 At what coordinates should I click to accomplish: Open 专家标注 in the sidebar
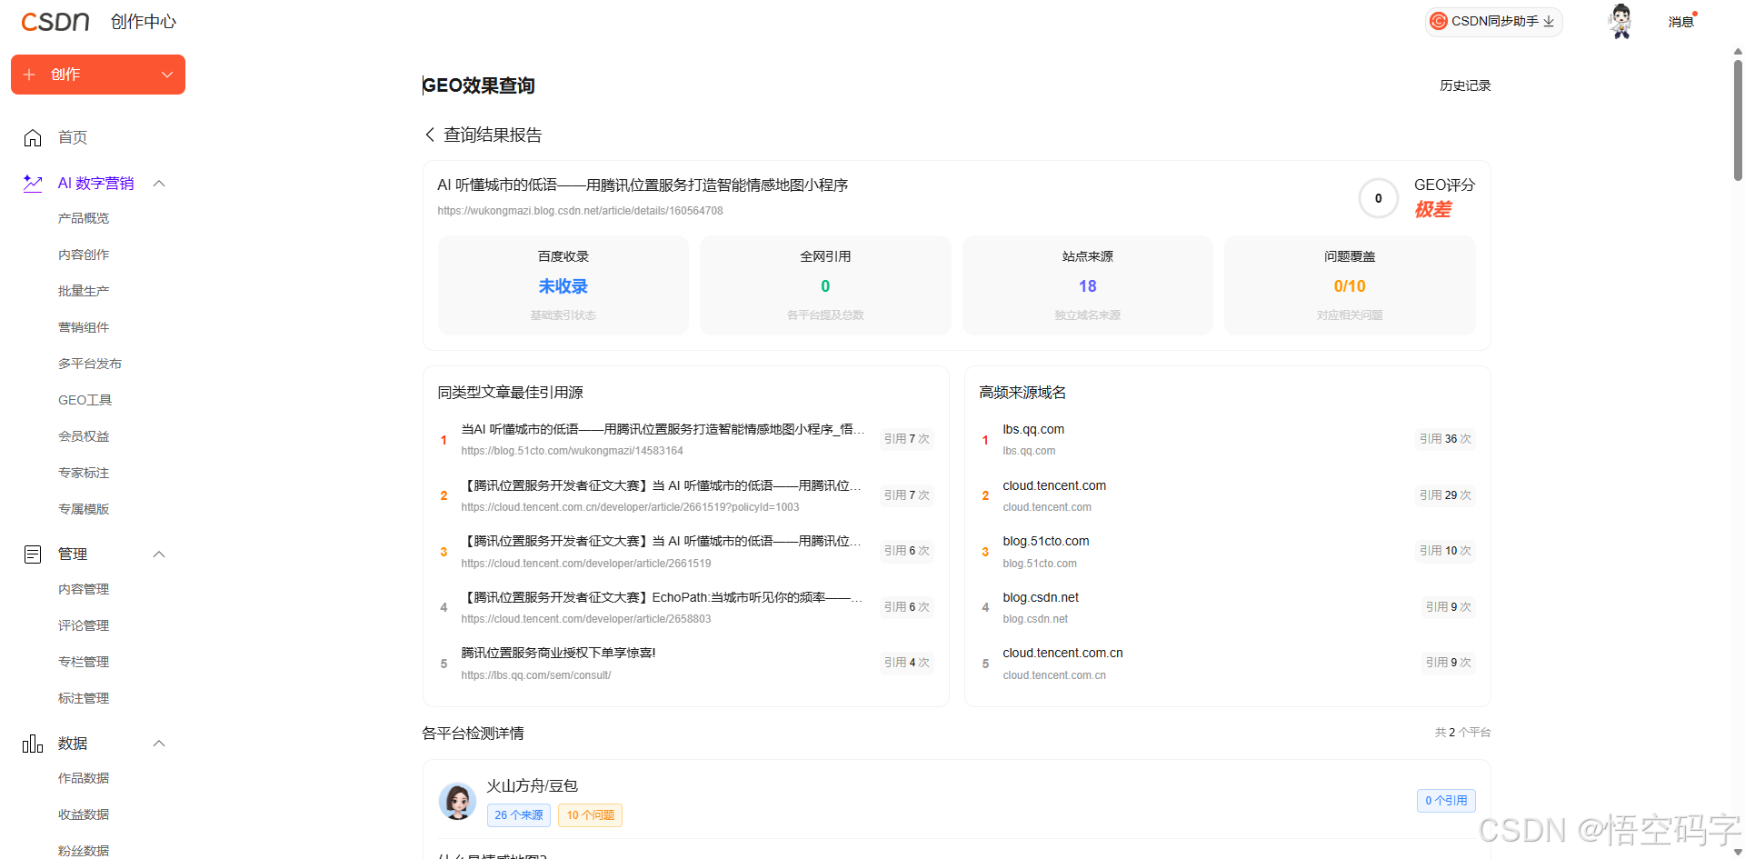(84, 473)
